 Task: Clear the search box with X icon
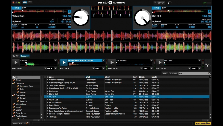pyautogui.click(x=209, y=73)
